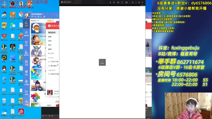Open the chef character game tile
Image resolution: width=212 pixels, height=119 pixels.
click(38, 28)
